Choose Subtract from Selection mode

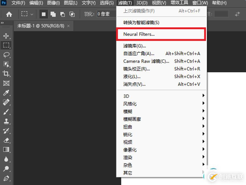coord(63,14)
